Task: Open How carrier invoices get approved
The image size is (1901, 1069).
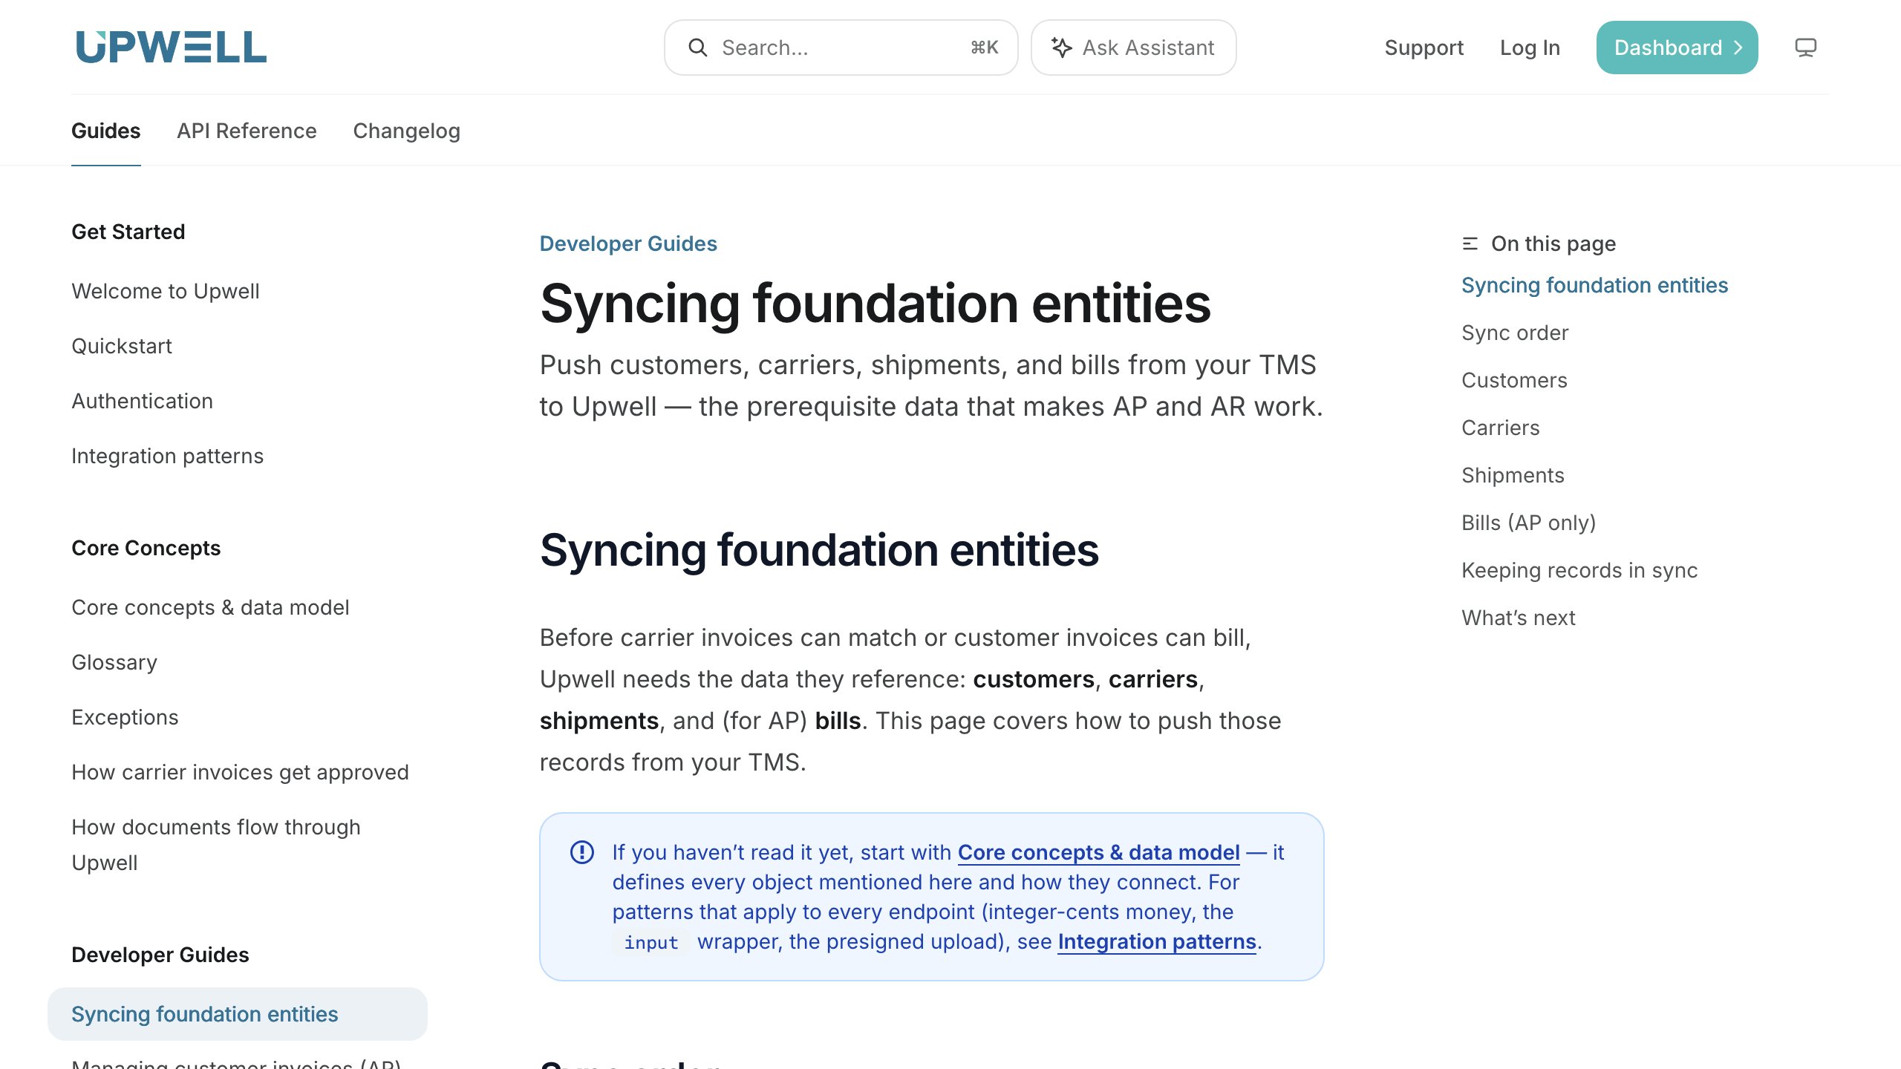Action: pos(240,772)
